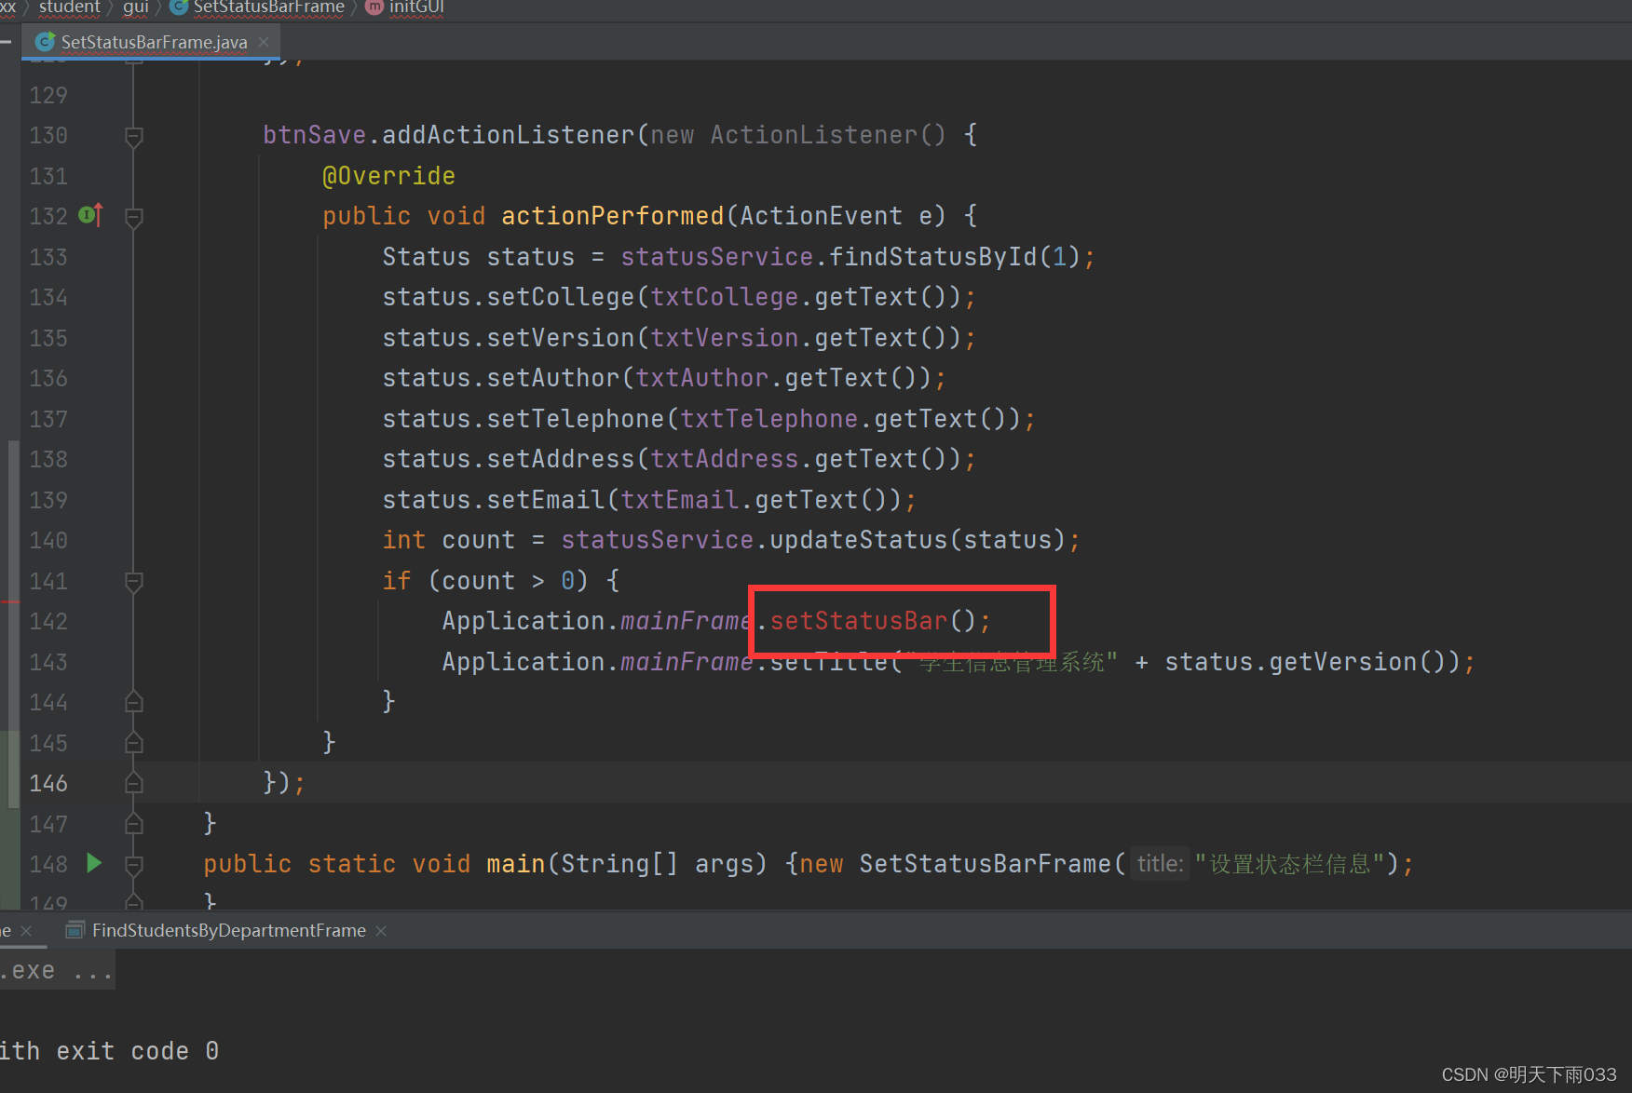Collapse actionPerformed method fold at line 132
Screen dimensions: 1632x1093
134,217
